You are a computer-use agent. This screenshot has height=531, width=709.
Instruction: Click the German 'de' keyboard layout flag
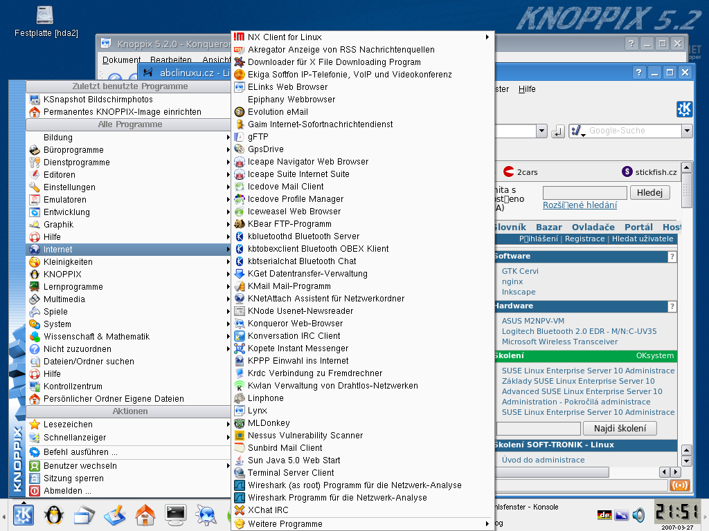point(604,514)
